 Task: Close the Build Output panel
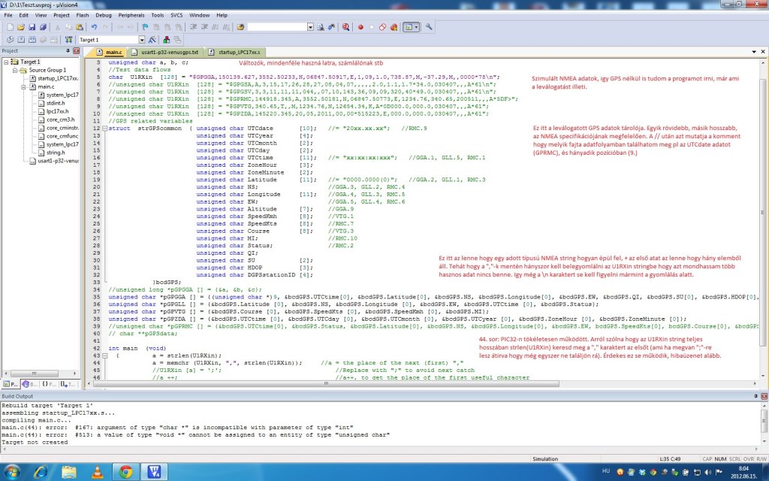point(763,396)
